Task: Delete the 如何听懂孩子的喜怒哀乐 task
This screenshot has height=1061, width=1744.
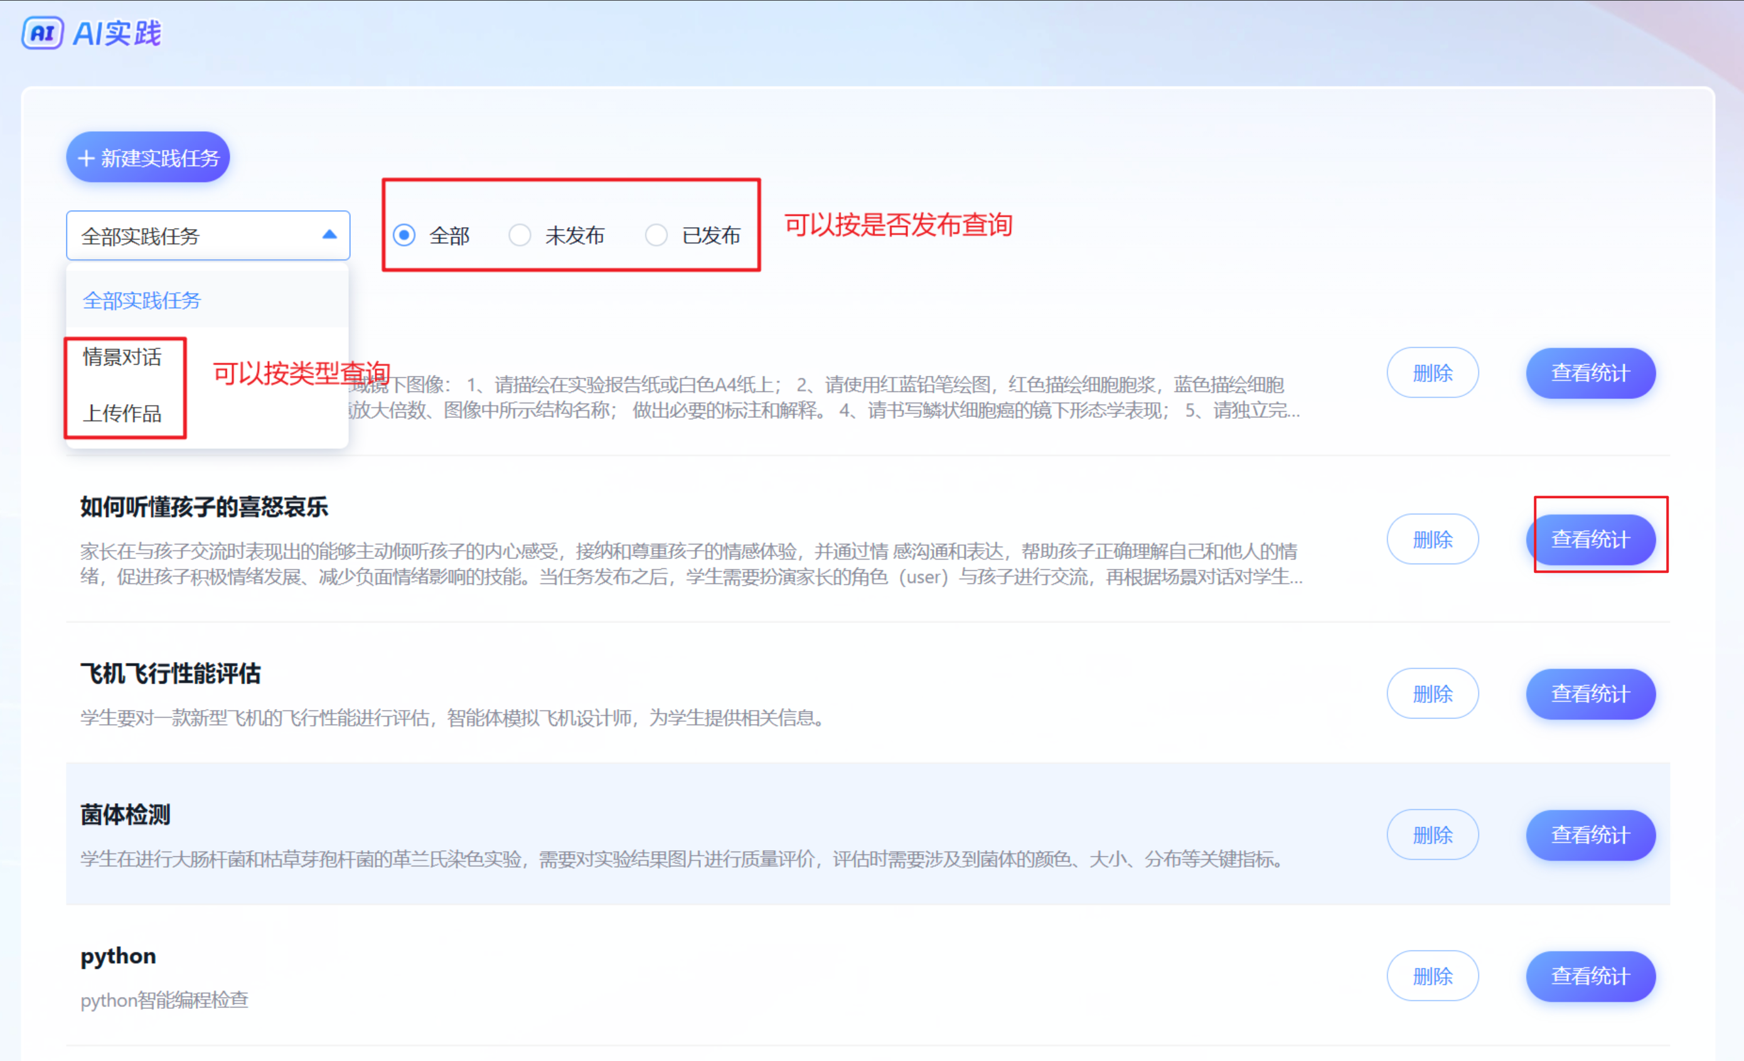Action: point(1432,540)
